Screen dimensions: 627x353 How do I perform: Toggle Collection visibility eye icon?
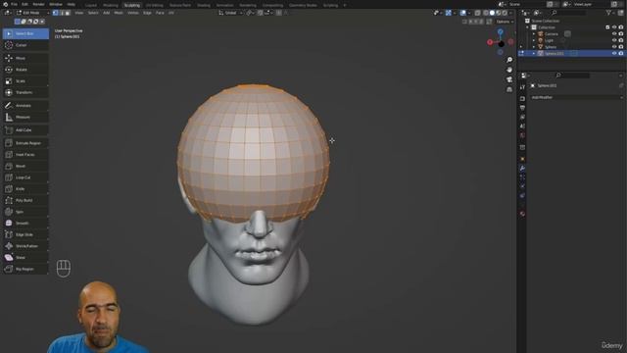point(614,27)
